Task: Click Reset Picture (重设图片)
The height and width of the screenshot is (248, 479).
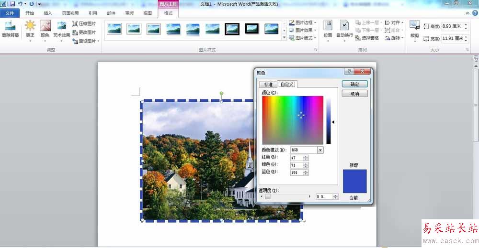Action: (86, 41)
